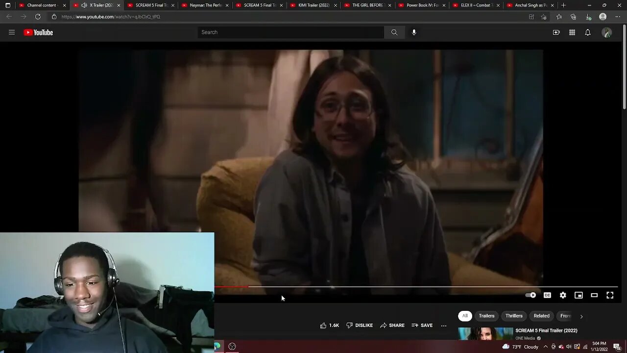Open browser settings and more menu
The width and height of the screenshot is (627, 353).
(618, 17)
